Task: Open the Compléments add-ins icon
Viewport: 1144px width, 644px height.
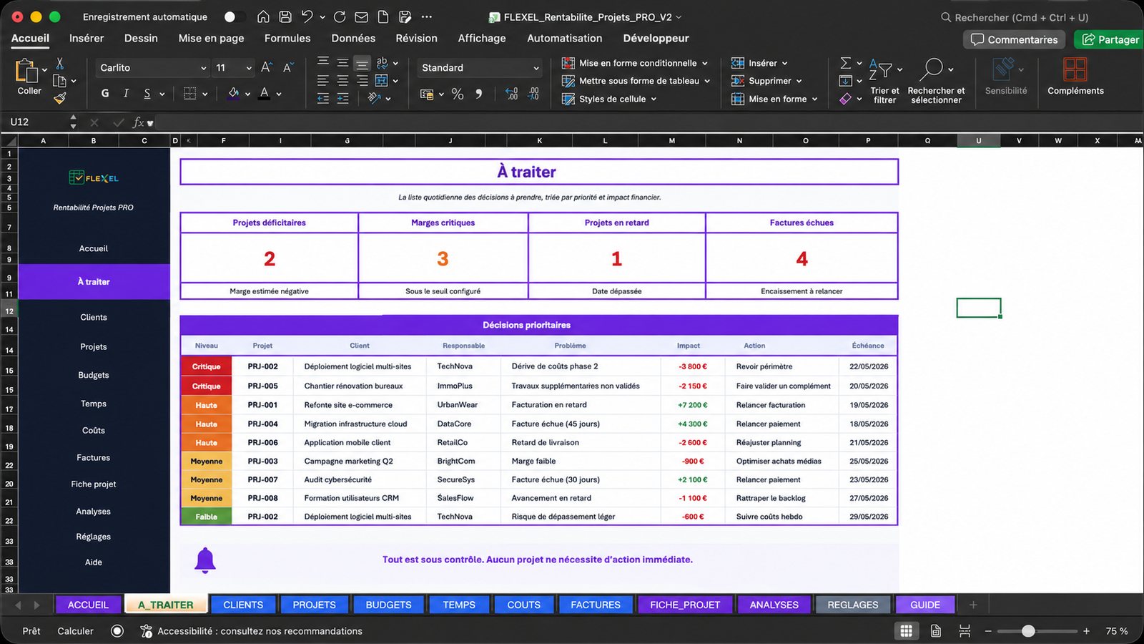Action: point(1075,69)
